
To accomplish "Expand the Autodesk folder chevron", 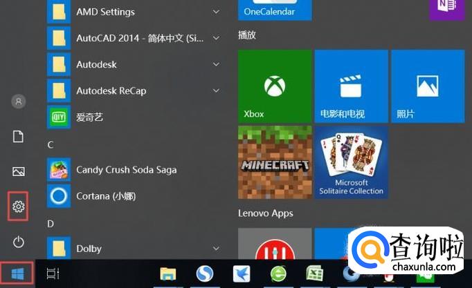I will pos(216,64).
